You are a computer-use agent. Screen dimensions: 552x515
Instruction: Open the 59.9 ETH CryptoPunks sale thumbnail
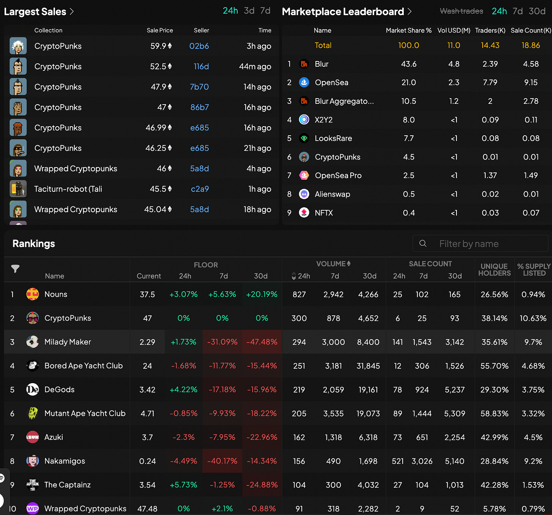(18, 46)
